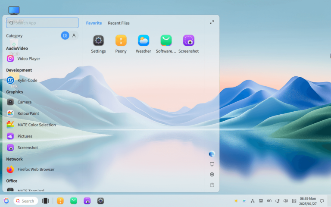Click weather sun icon in system tray
Screen dimensions: 331x207
pyautogui.click(x=236, y=201)
